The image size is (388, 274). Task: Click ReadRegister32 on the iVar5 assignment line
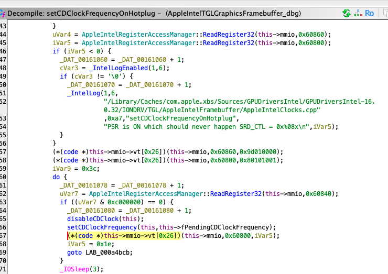(x=229, y=43)
